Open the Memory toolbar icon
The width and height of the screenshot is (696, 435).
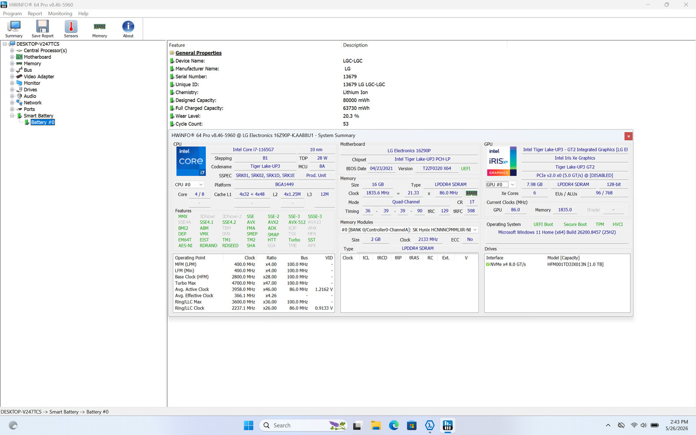coord(100,29)
